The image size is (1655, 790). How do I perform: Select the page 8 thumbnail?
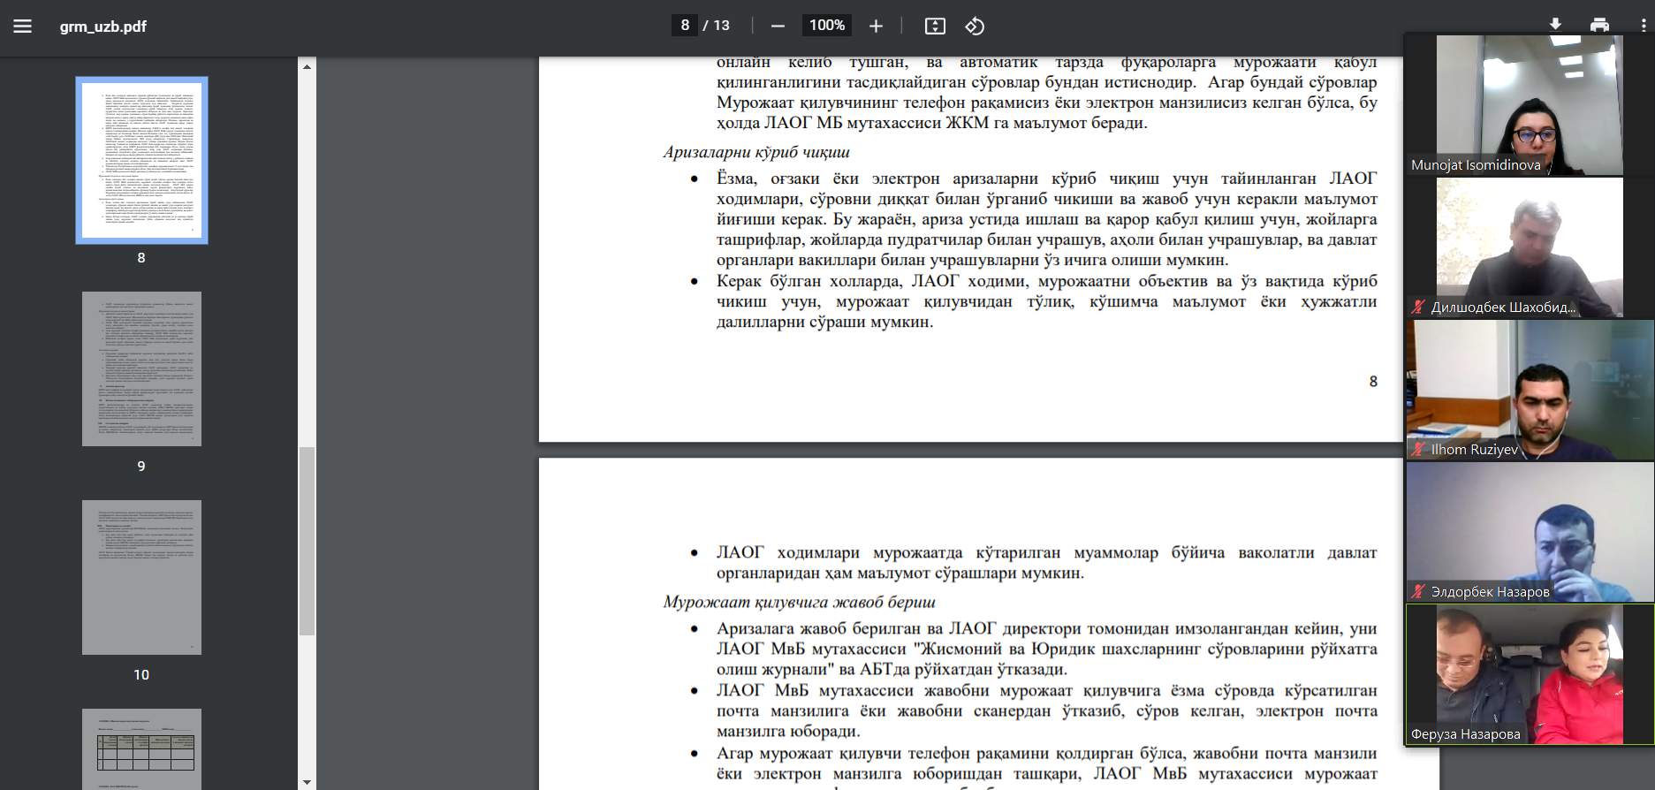tap(141, 160)
